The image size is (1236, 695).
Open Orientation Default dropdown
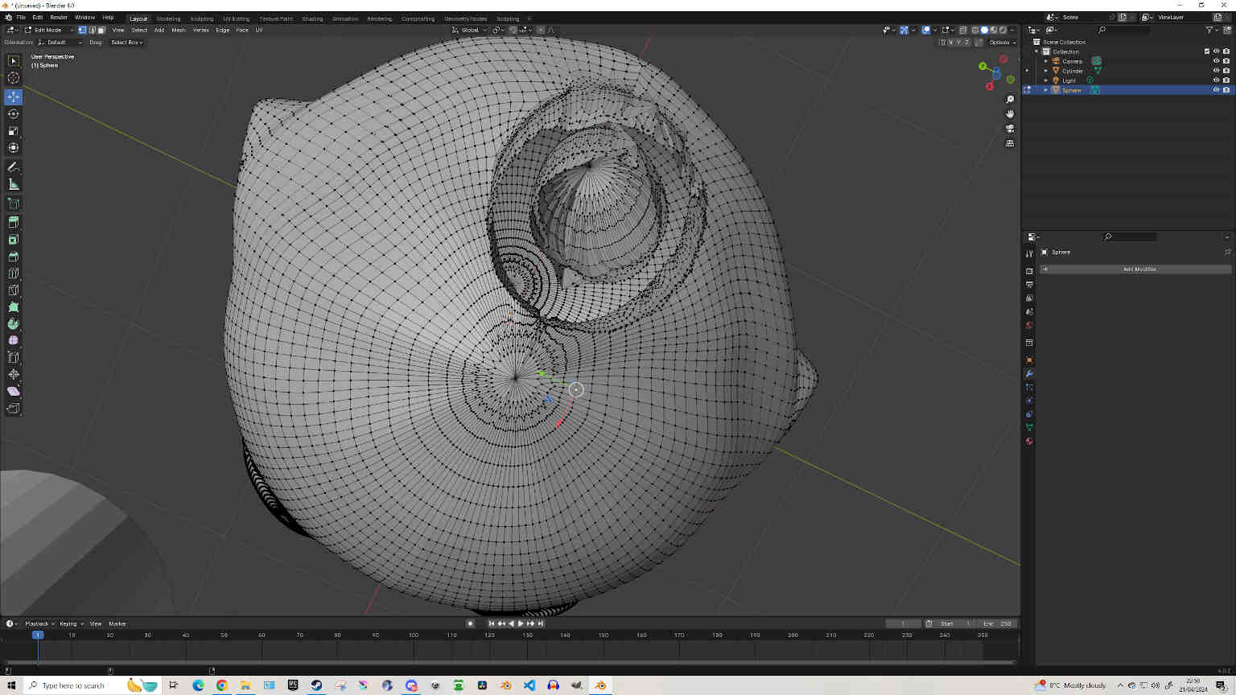pos(60,42)
